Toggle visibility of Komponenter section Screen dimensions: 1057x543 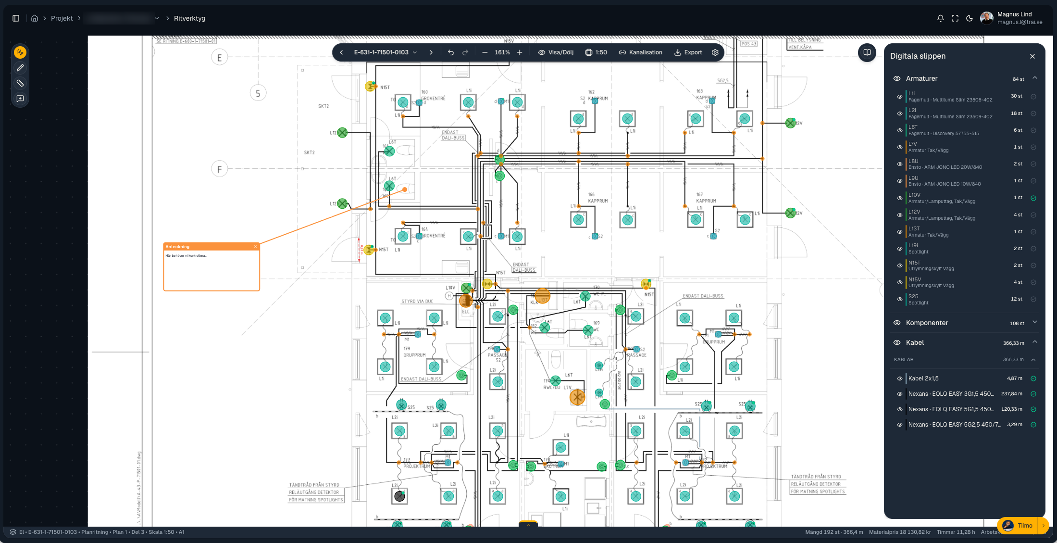pos(897,323)
